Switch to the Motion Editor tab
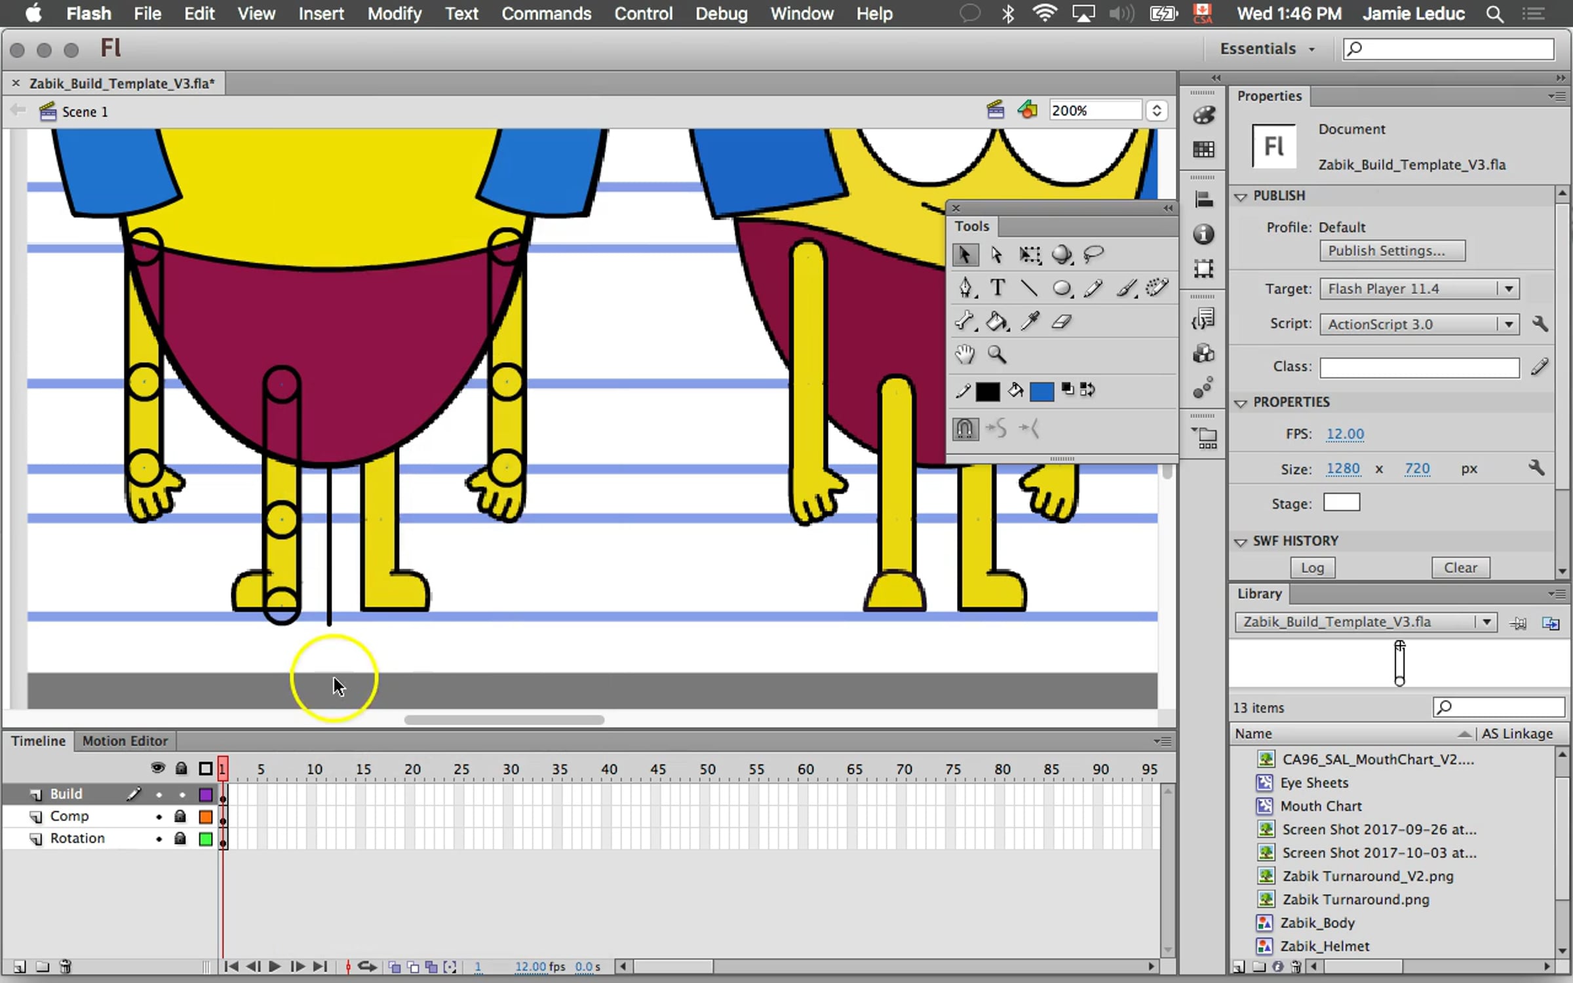The height and width of the screenshot is (983, 1573). tap(125, 741)
